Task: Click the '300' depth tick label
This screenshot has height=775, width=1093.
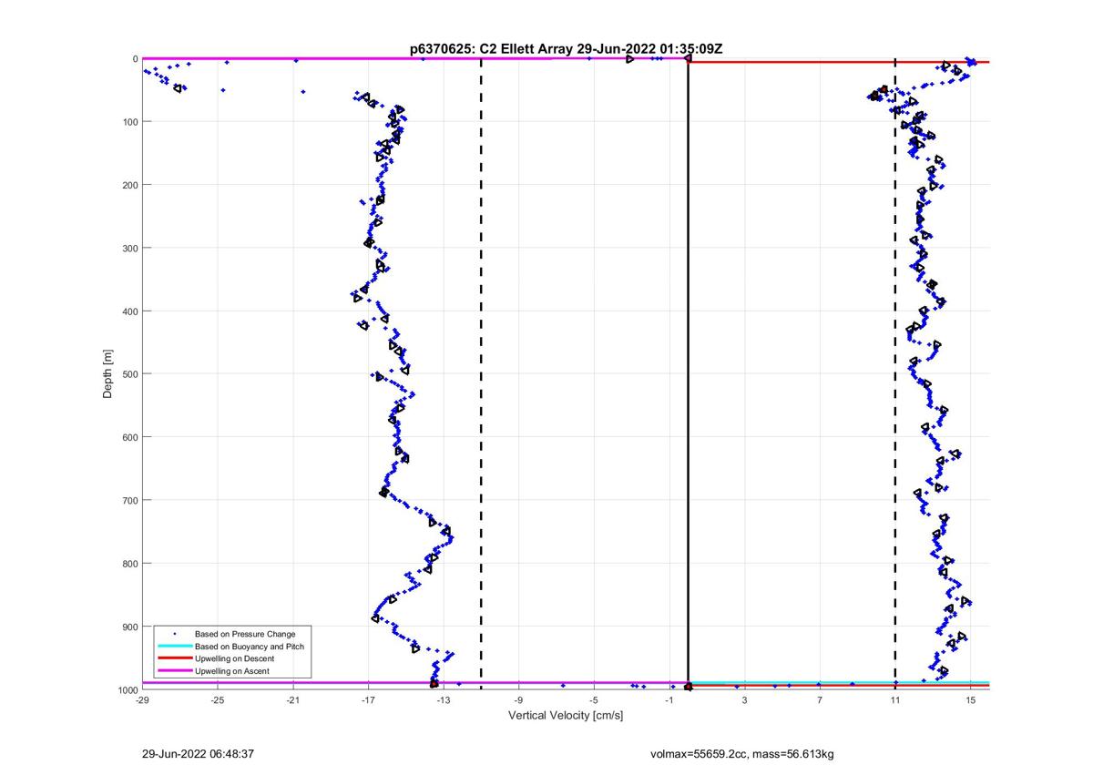Action: [129, 248]
